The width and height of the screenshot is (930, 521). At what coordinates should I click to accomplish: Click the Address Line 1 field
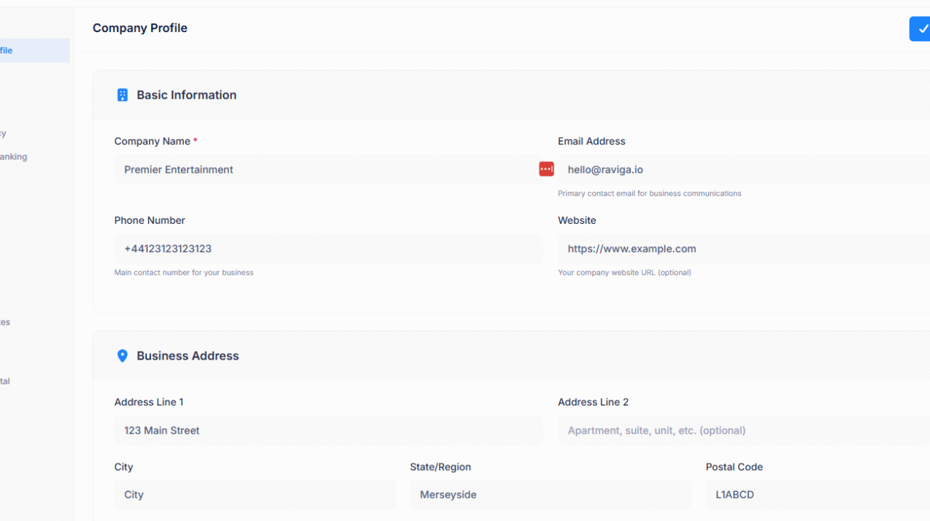[327, 430]
